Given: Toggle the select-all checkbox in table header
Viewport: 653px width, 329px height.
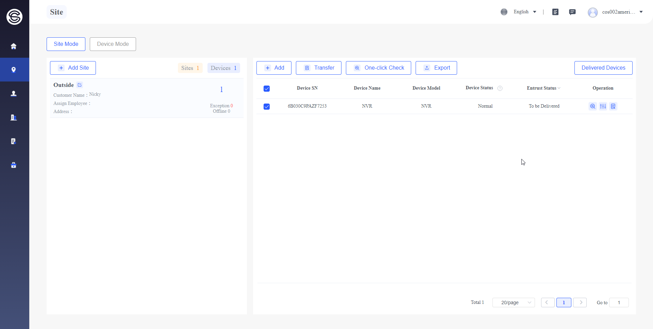Looking at the screenshot, I should point(267,89).
